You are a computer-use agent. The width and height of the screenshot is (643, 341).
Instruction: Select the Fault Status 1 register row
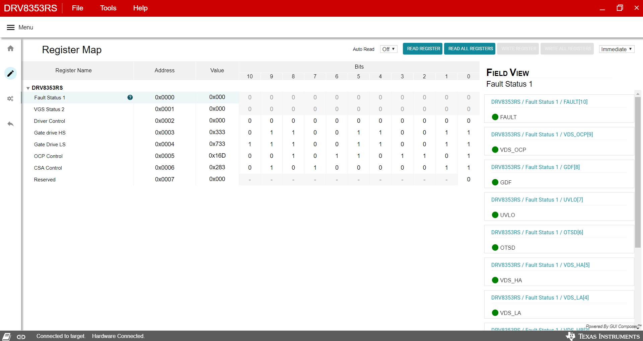(251, 97)
